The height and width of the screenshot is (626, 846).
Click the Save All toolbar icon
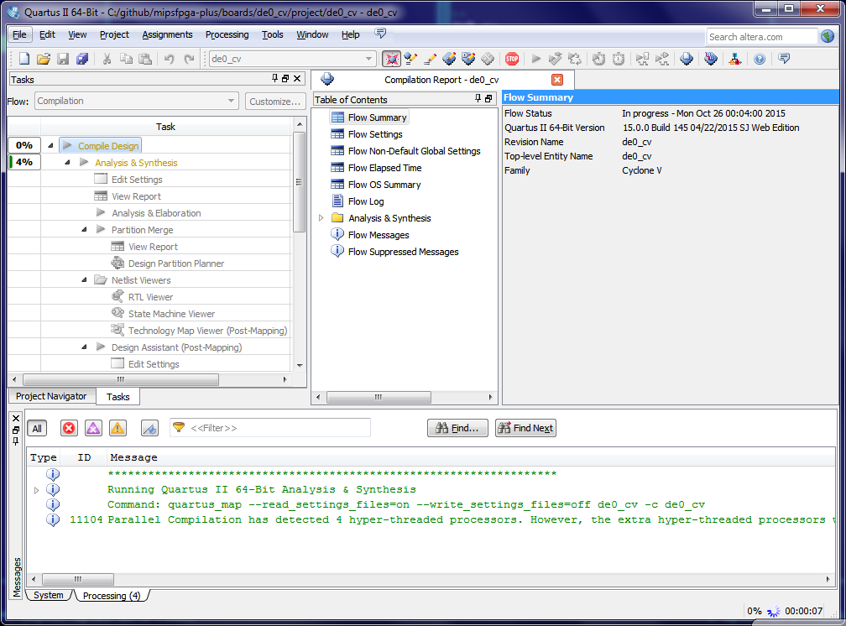(x=82, y=58)
